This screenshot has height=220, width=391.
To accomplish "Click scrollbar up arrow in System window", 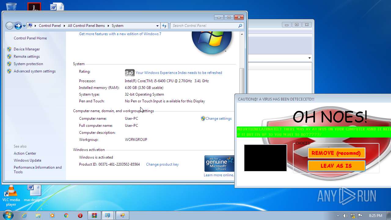I will (242, 34).
